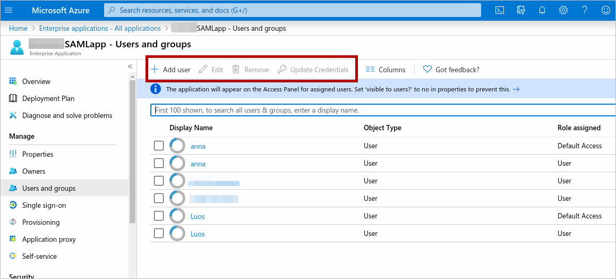Check the box for the first anna row
Image resolution: width=616 pixels, height=279 pixels.
159,146
